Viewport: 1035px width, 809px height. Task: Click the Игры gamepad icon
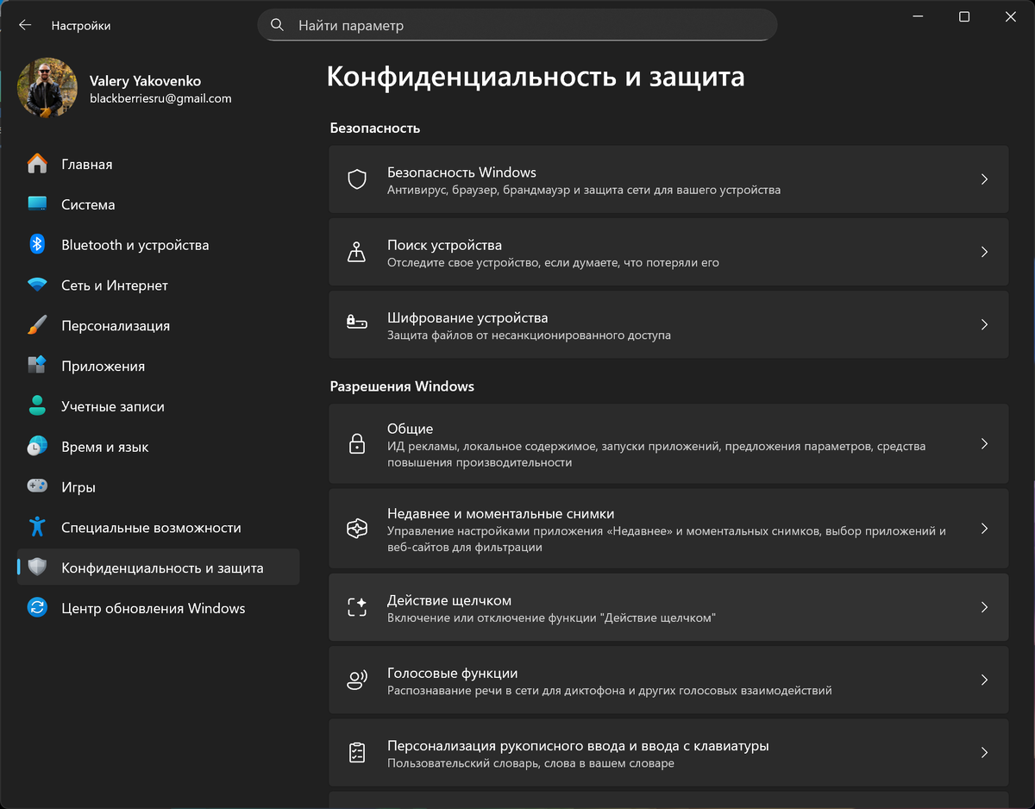coord(37,487)
